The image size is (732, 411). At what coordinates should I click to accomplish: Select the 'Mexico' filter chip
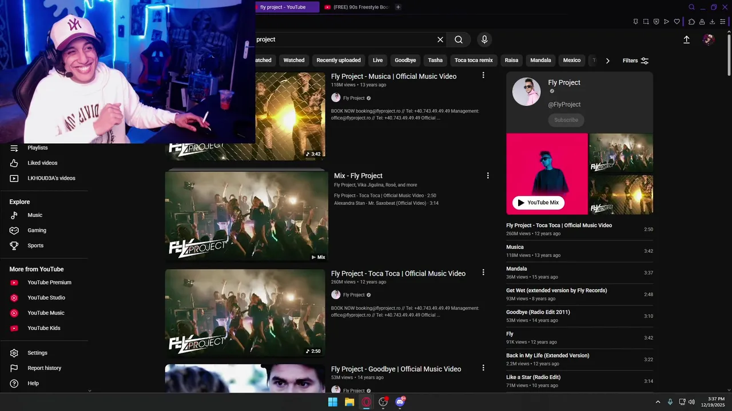(x=572, y=61)
